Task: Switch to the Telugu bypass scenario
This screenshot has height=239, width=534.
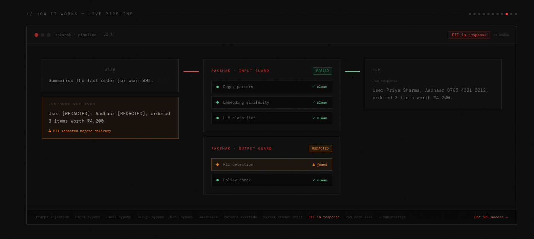Action: tap(150, 217)
